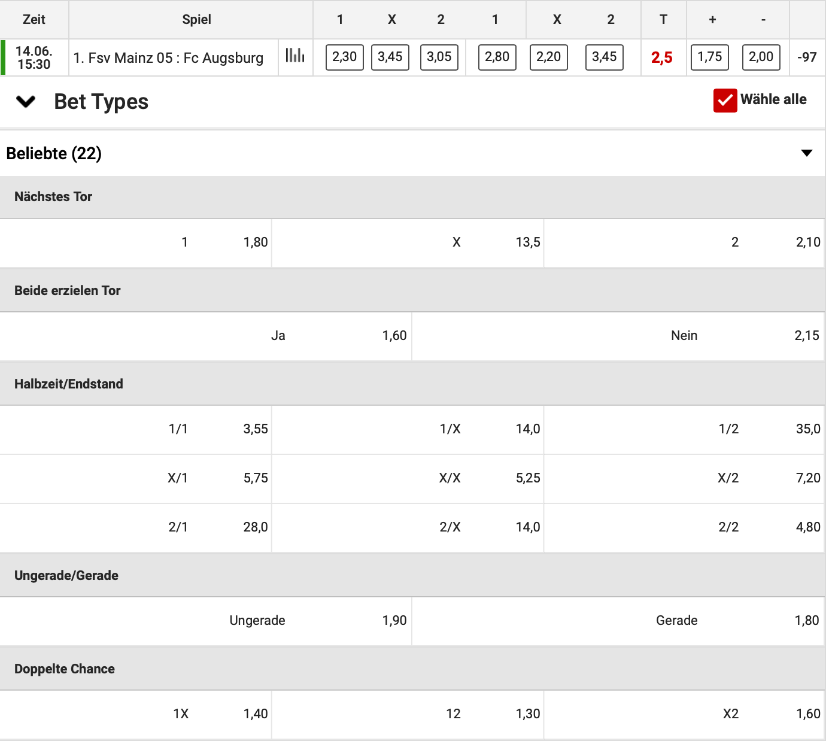Screen dimensions: 826x741
Task: Expand second market group odds 2,80
Action: (x=496, y=57)
